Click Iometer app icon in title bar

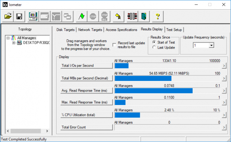[5, 5]
